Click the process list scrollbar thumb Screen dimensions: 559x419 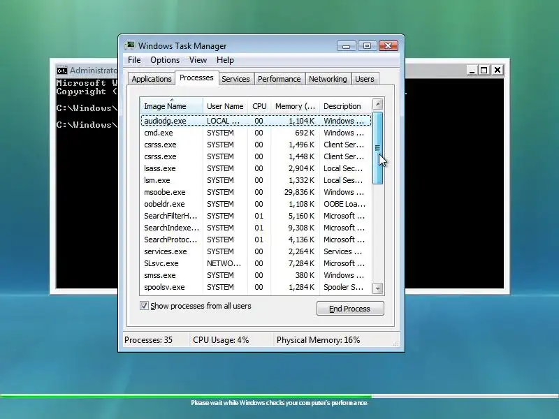point(377,148)
